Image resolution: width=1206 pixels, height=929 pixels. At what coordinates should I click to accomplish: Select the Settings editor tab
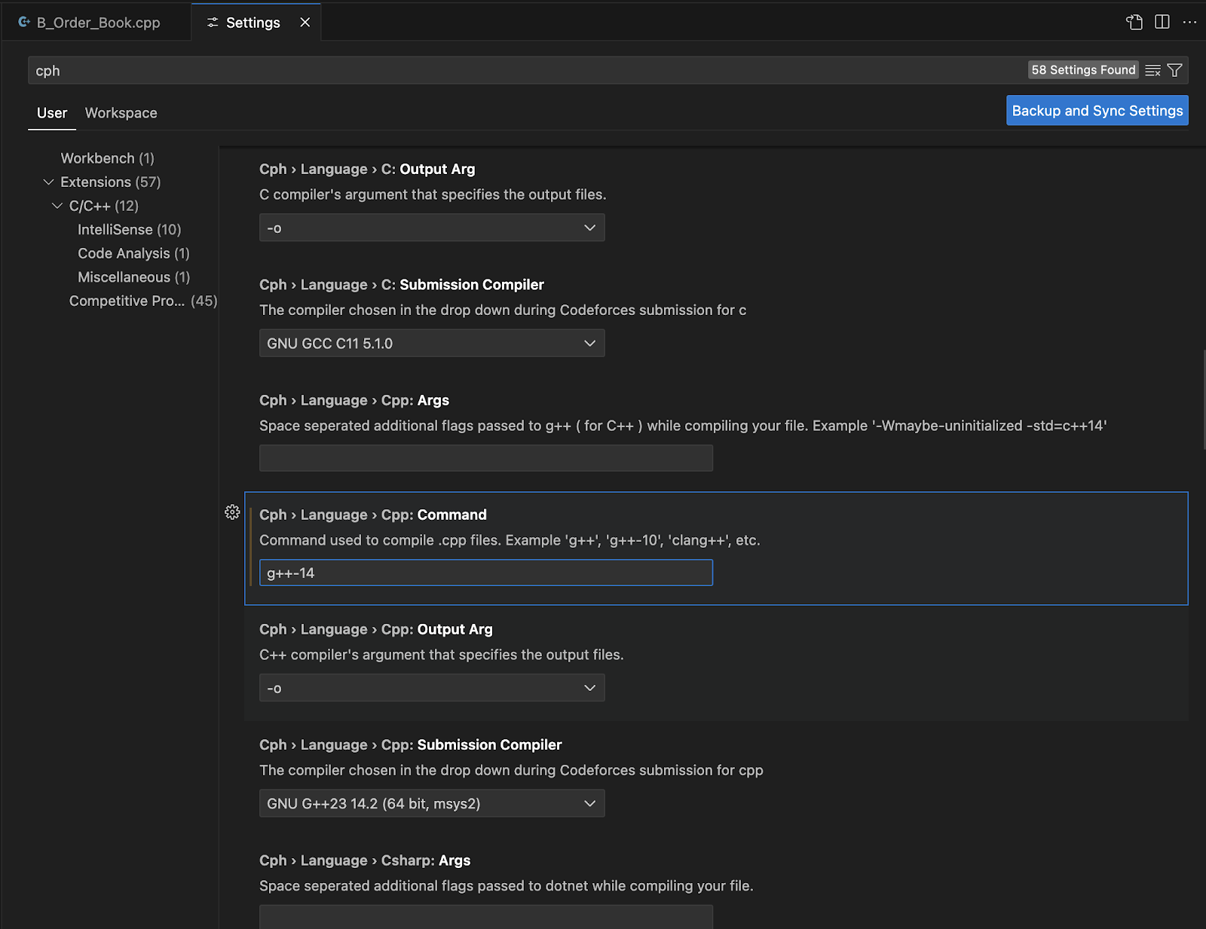[256, 23]
